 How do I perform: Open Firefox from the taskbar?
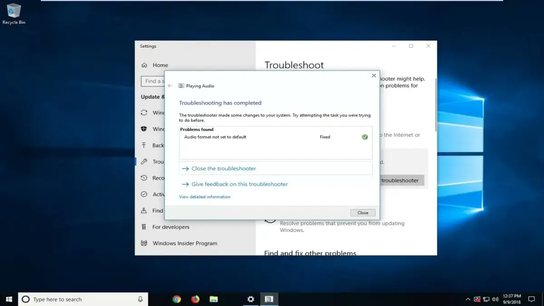click(195, 299)
